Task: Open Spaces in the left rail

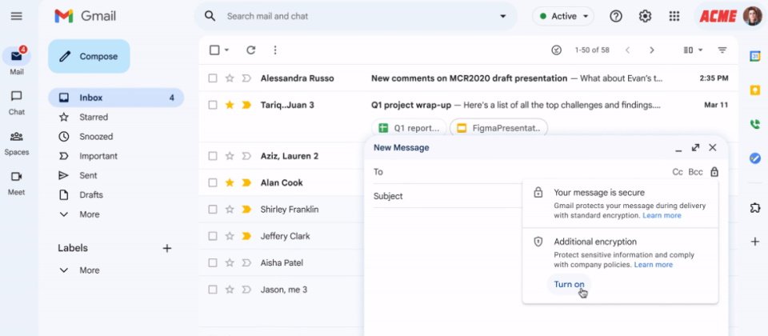Action: click(17, 143)
